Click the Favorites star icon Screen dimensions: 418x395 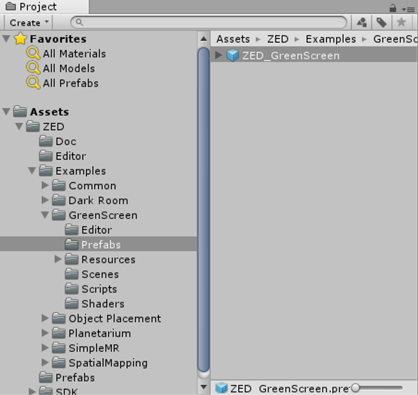pyautogui.click(x=20, y=39)
